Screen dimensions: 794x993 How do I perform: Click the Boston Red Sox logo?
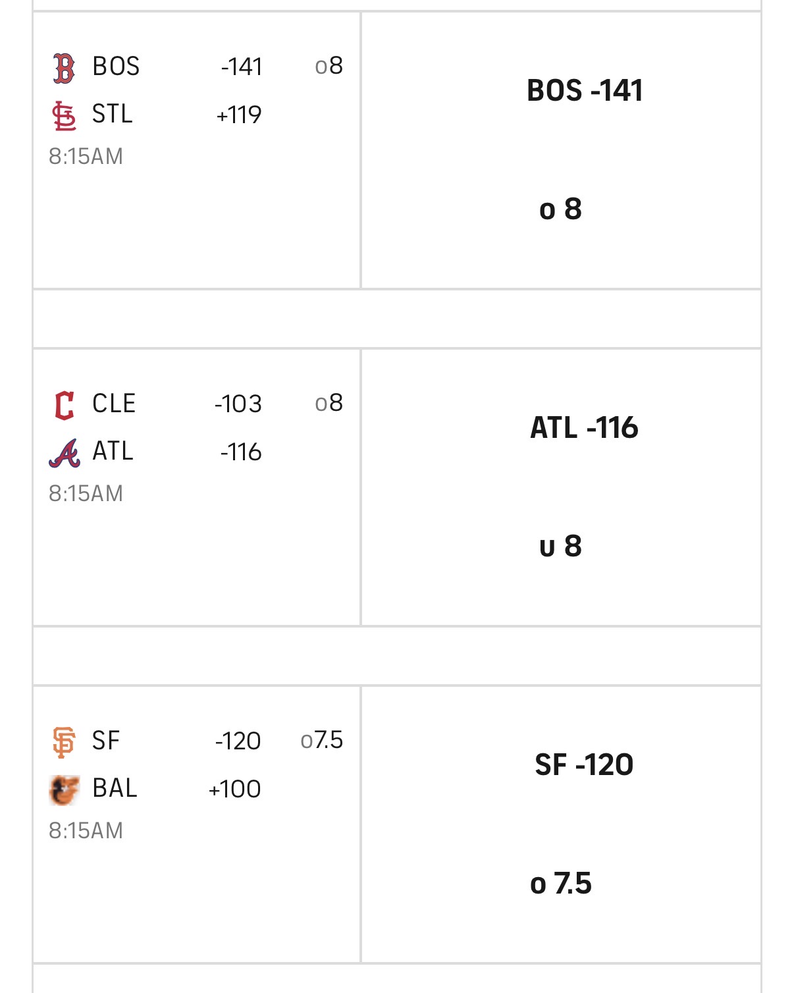(64, 68)
